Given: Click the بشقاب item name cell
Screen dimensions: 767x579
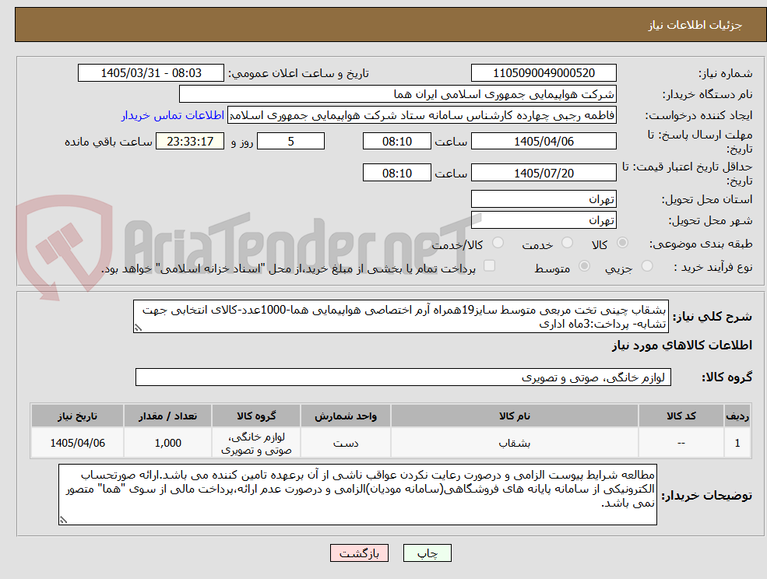Looking at the screenshot, I should point(515,443).
